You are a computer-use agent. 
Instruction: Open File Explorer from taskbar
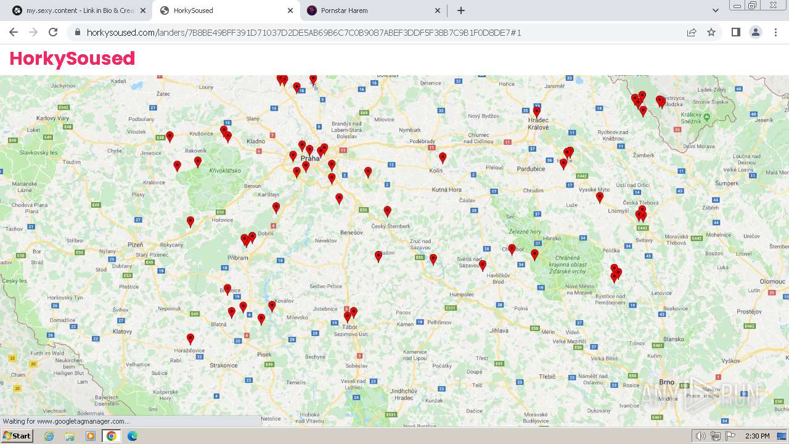pos(70,436)
